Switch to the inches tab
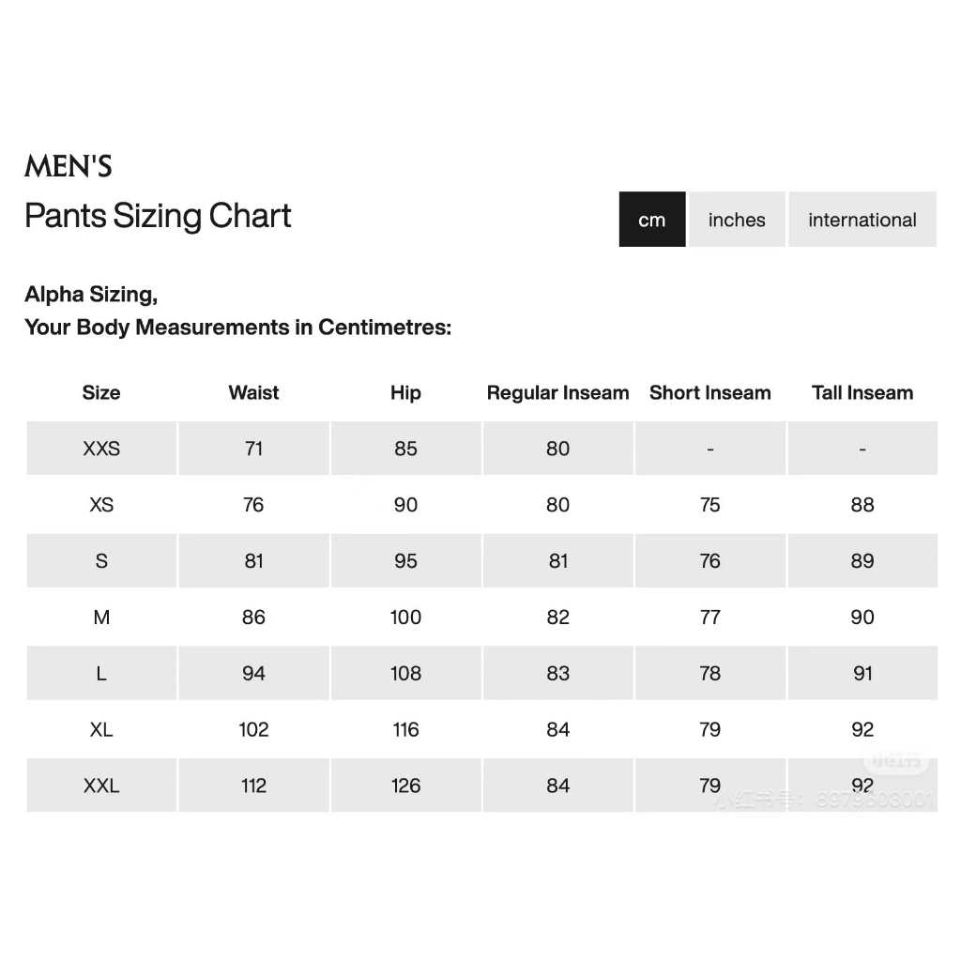 (x=737, y=220)
